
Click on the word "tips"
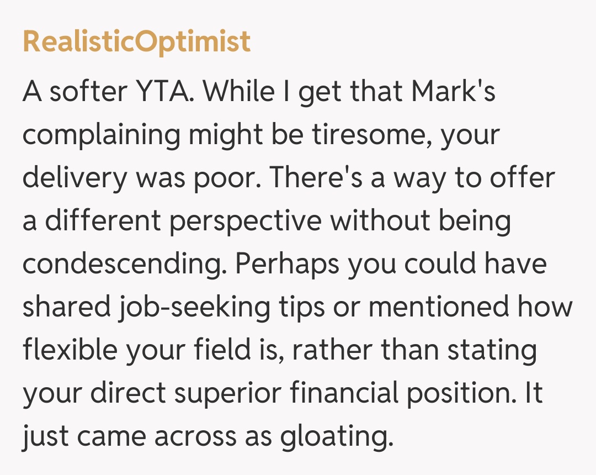(x=307, y=307)
